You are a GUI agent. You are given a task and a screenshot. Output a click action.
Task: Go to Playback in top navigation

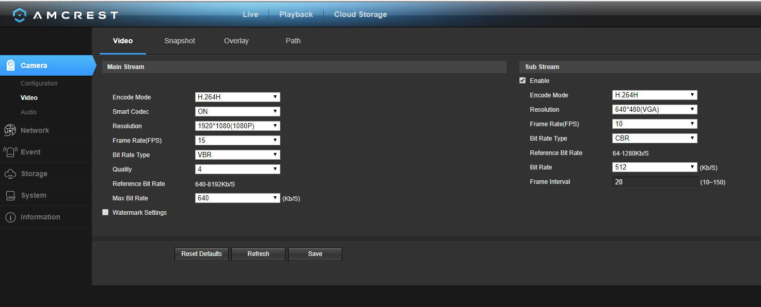pos(296,14)
